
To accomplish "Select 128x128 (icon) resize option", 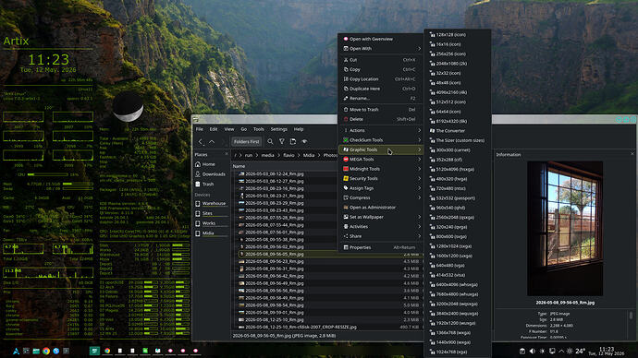I will point(458,34).
